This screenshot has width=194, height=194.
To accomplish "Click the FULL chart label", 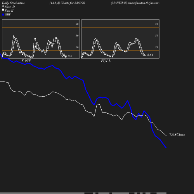I will (106, 61).
